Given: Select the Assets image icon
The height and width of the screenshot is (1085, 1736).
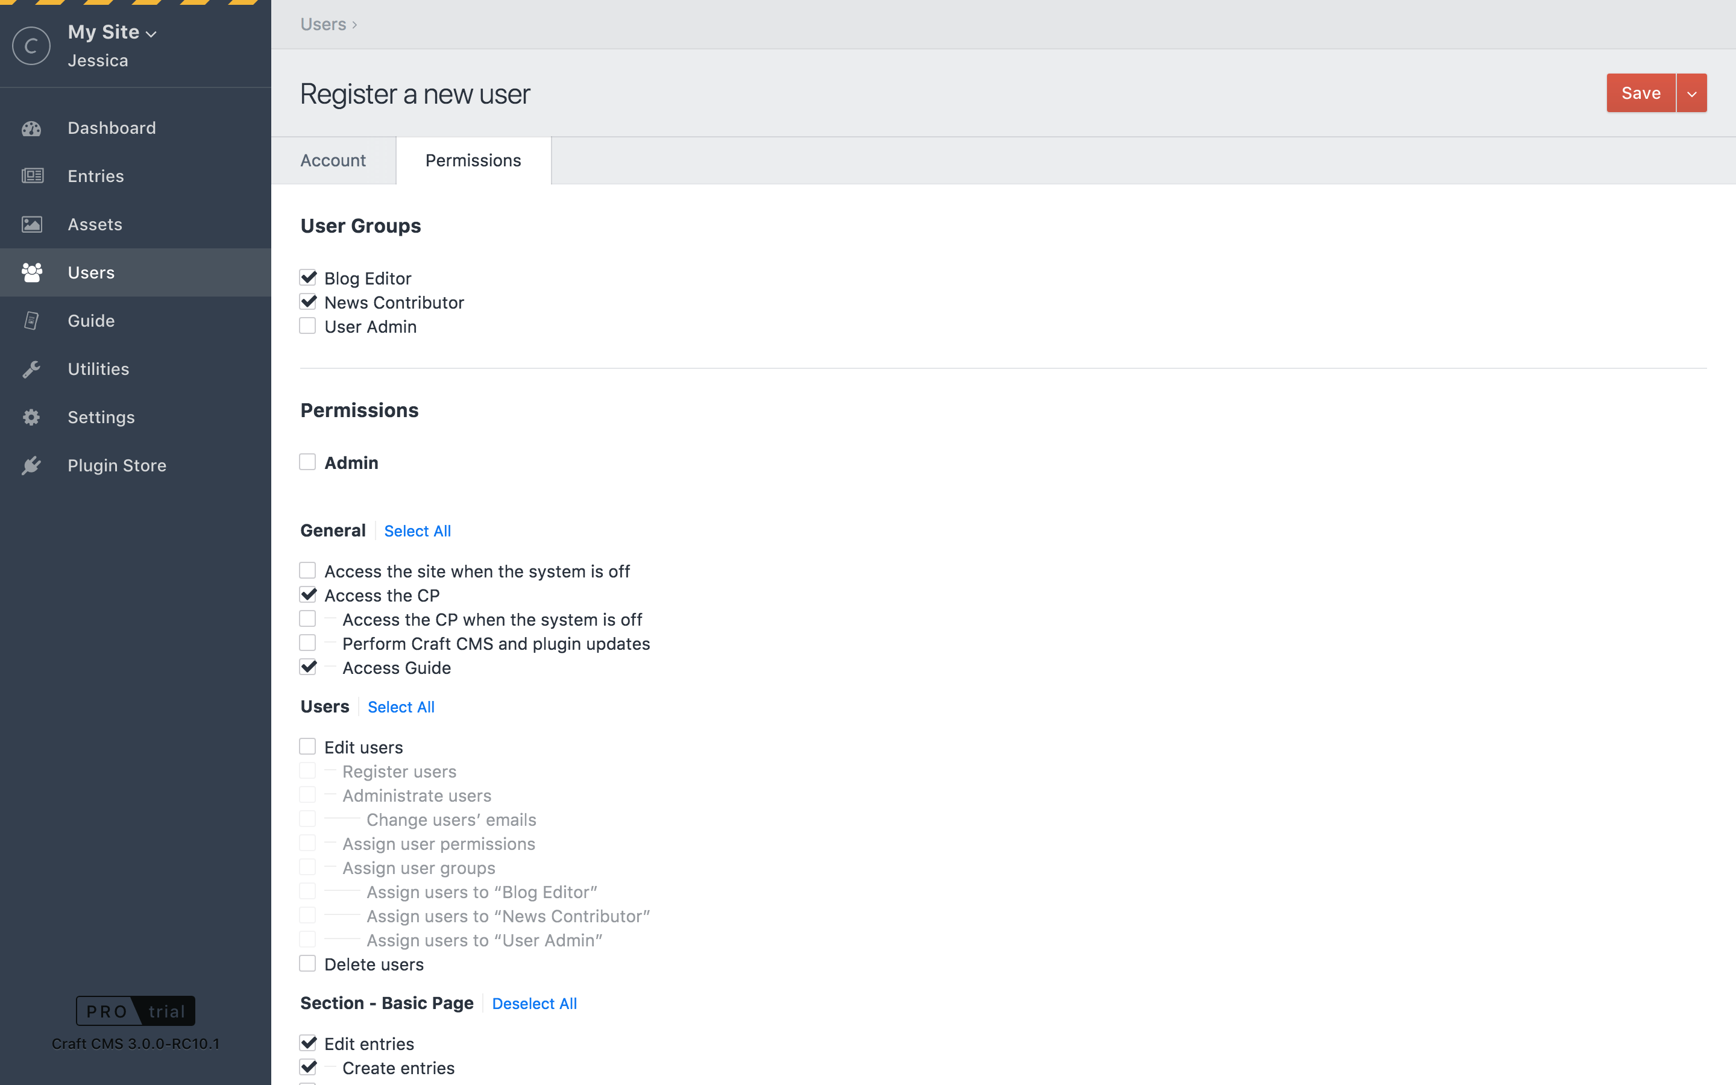Looking at the screenshot, I should [x=31, y=225].
